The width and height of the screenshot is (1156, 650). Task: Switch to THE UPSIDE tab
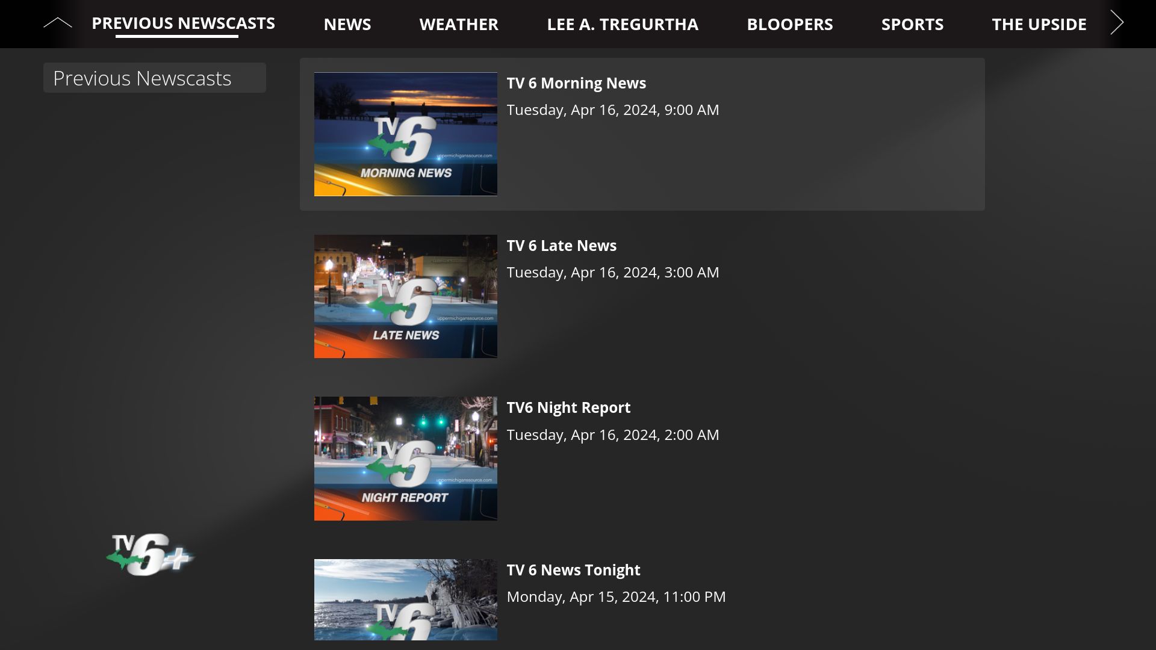point(1039,24)
